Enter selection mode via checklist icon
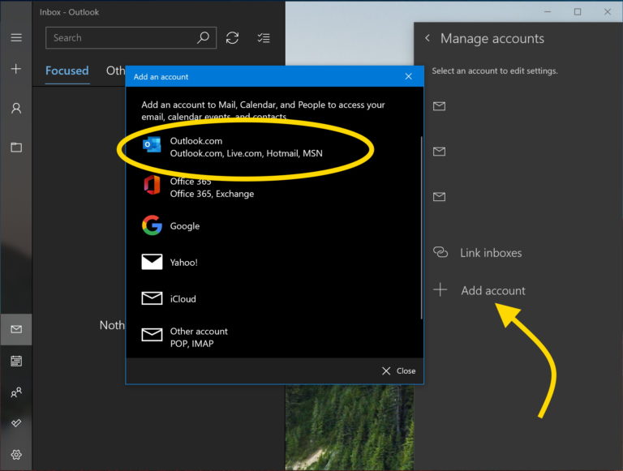The image size is (623, 471). click(264, 38)
